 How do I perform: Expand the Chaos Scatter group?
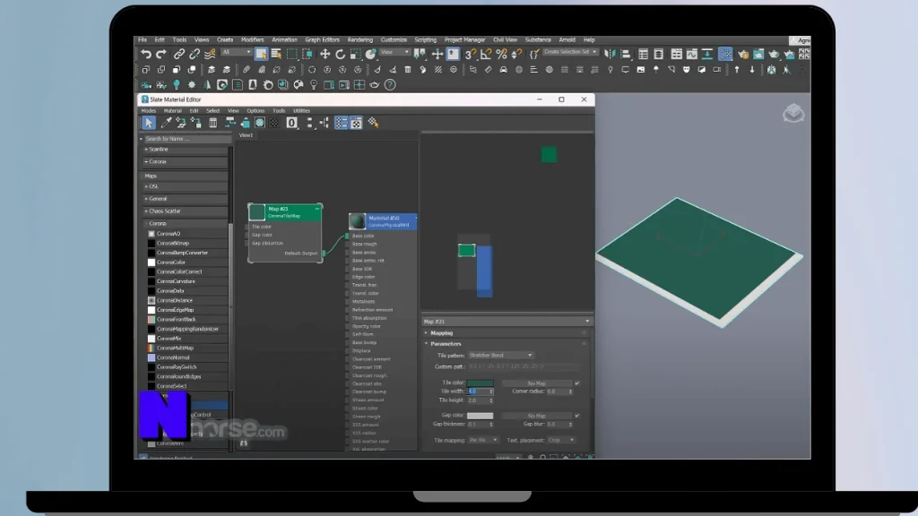[x=185, y=211]
